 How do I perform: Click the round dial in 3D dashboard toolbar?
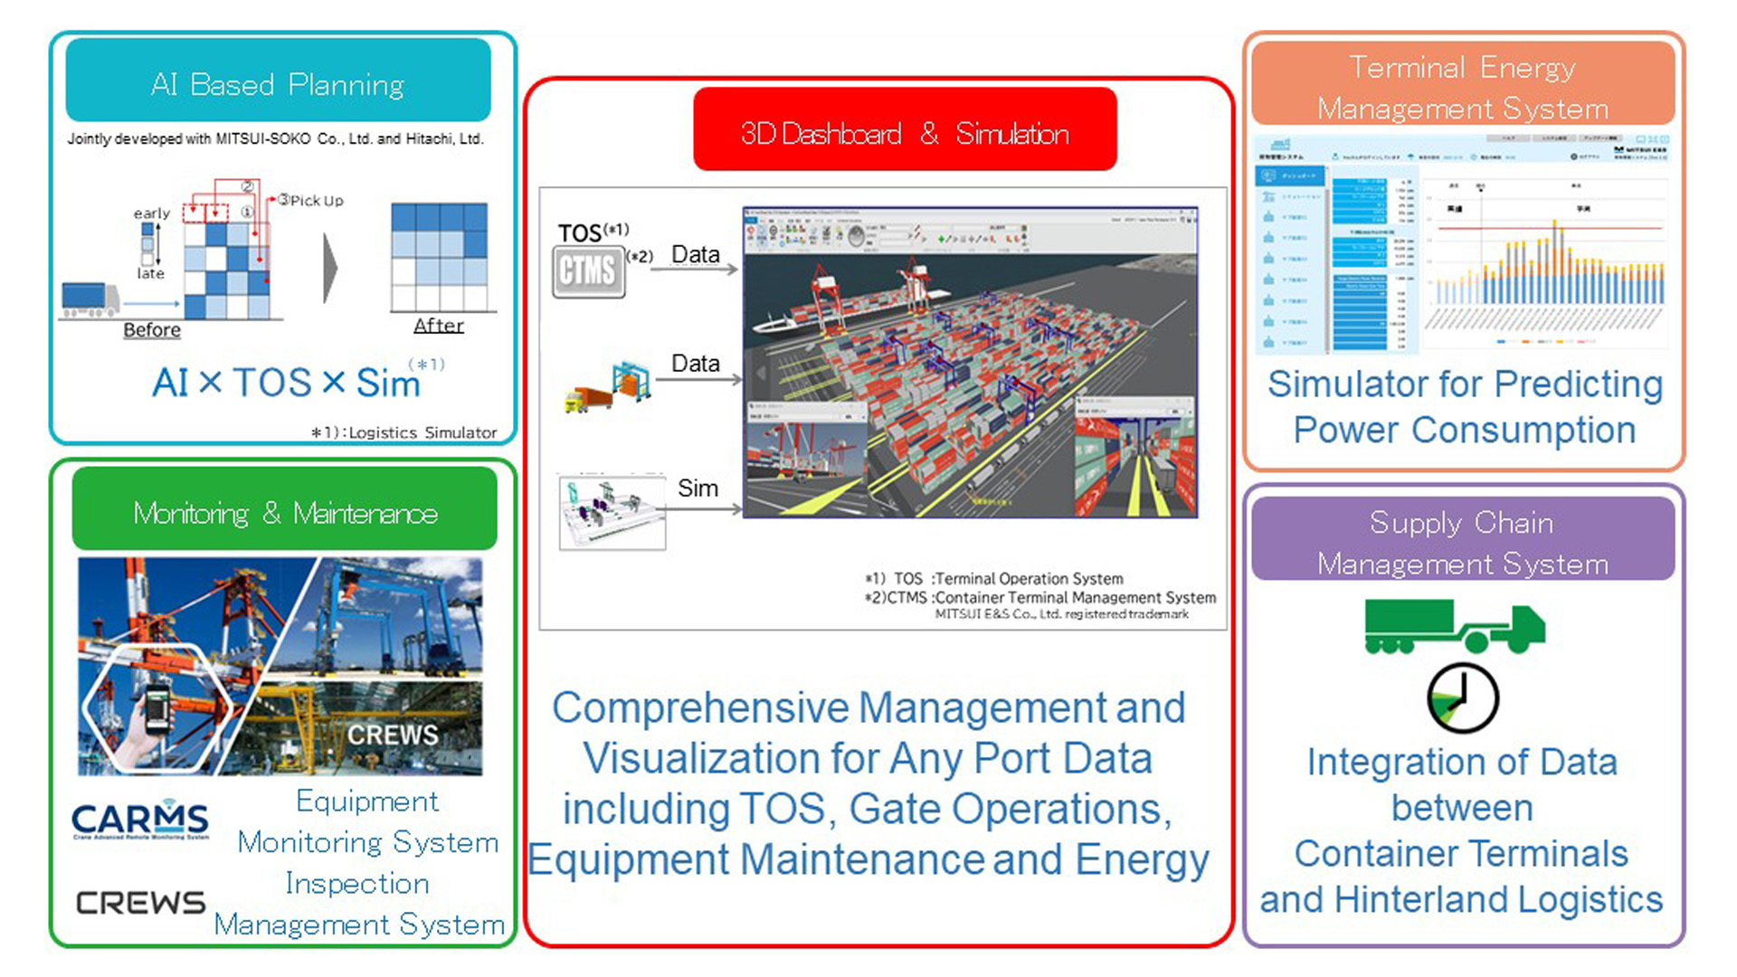click(x=857, y=236)
